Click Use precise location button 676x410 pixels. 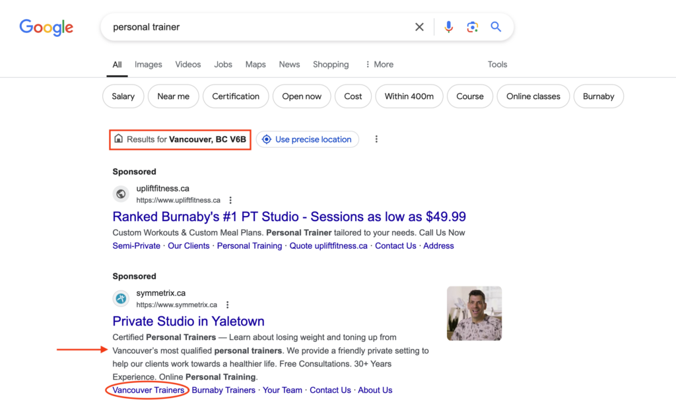(x=308, y=139)
